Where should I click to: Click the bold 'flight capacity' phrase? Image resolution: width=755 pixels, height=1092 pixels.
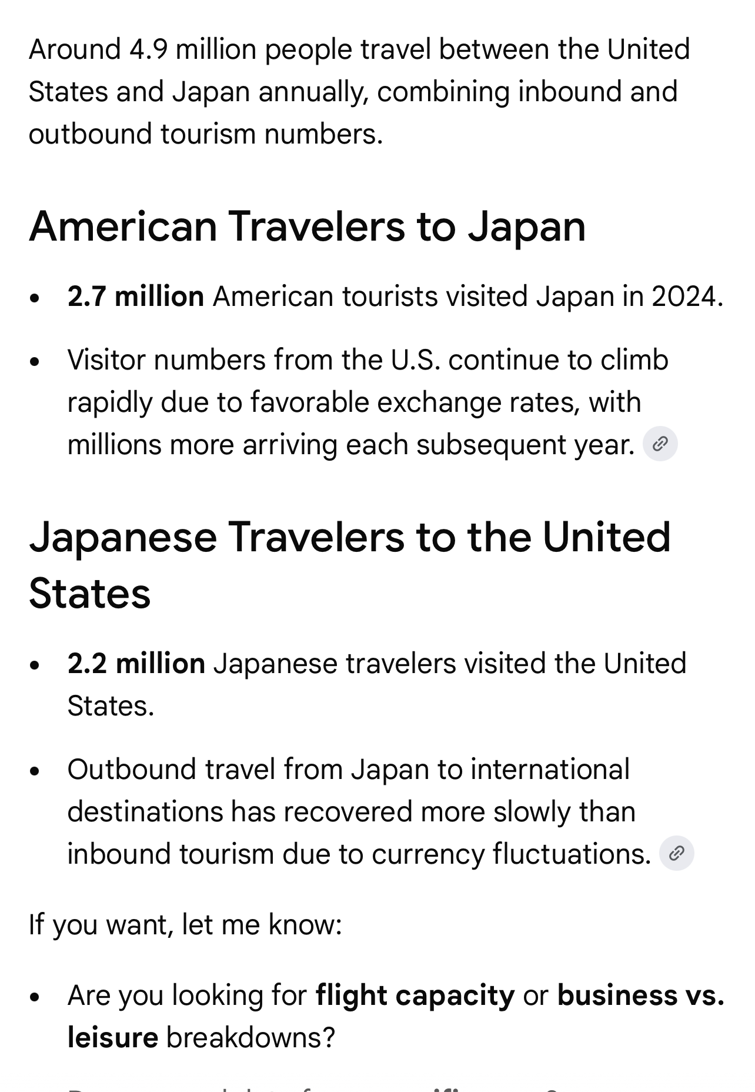[x=415, y=996]
